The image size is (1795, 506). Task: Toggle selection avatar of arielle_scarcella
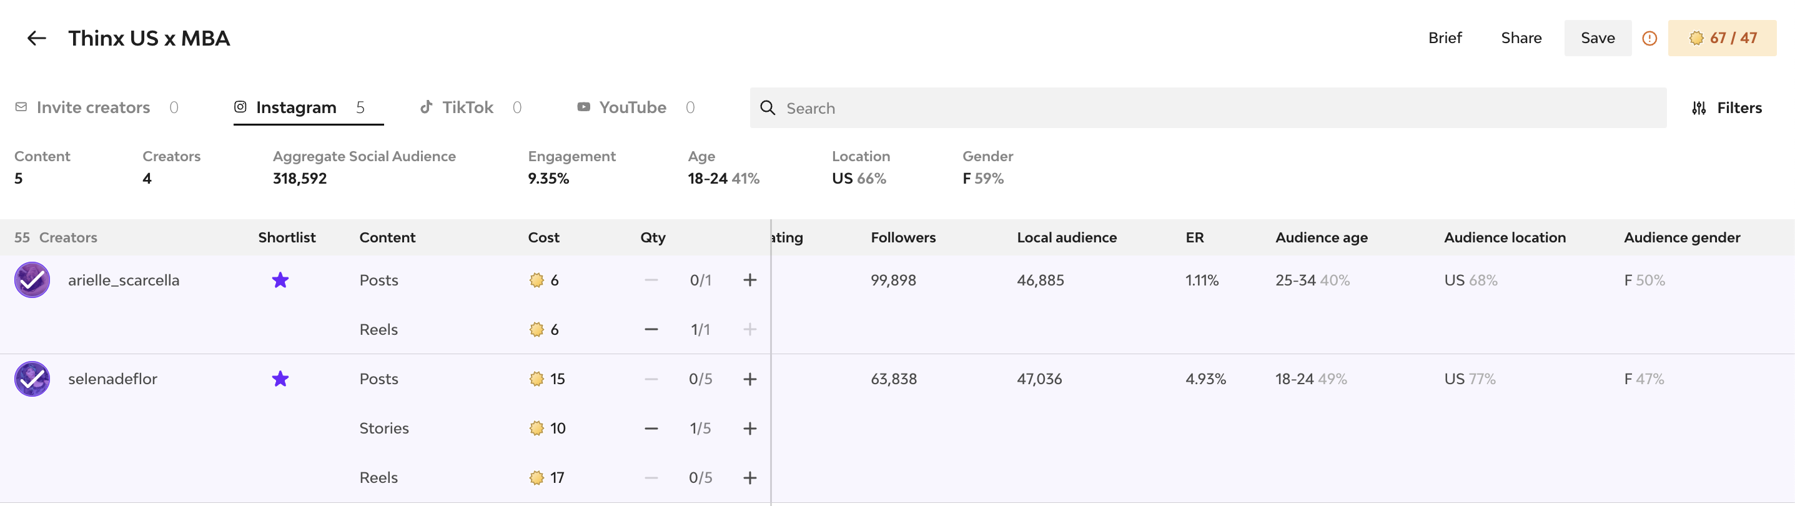(x=32, y=280)
